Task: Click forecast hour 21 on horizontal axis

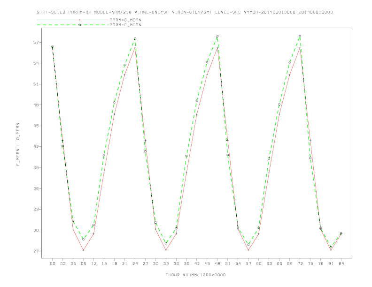Action: (124, 264)
